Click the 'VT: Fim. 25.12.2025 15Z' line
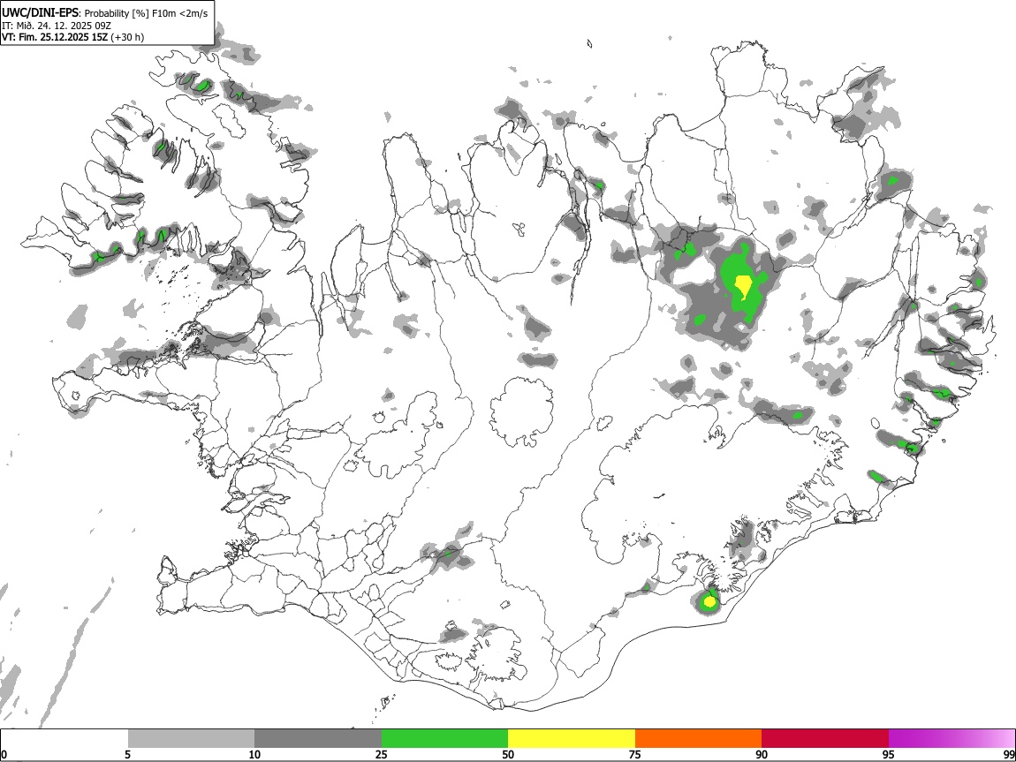The height and width of the screenshot is (762, 1016). [x=55, y=37]
